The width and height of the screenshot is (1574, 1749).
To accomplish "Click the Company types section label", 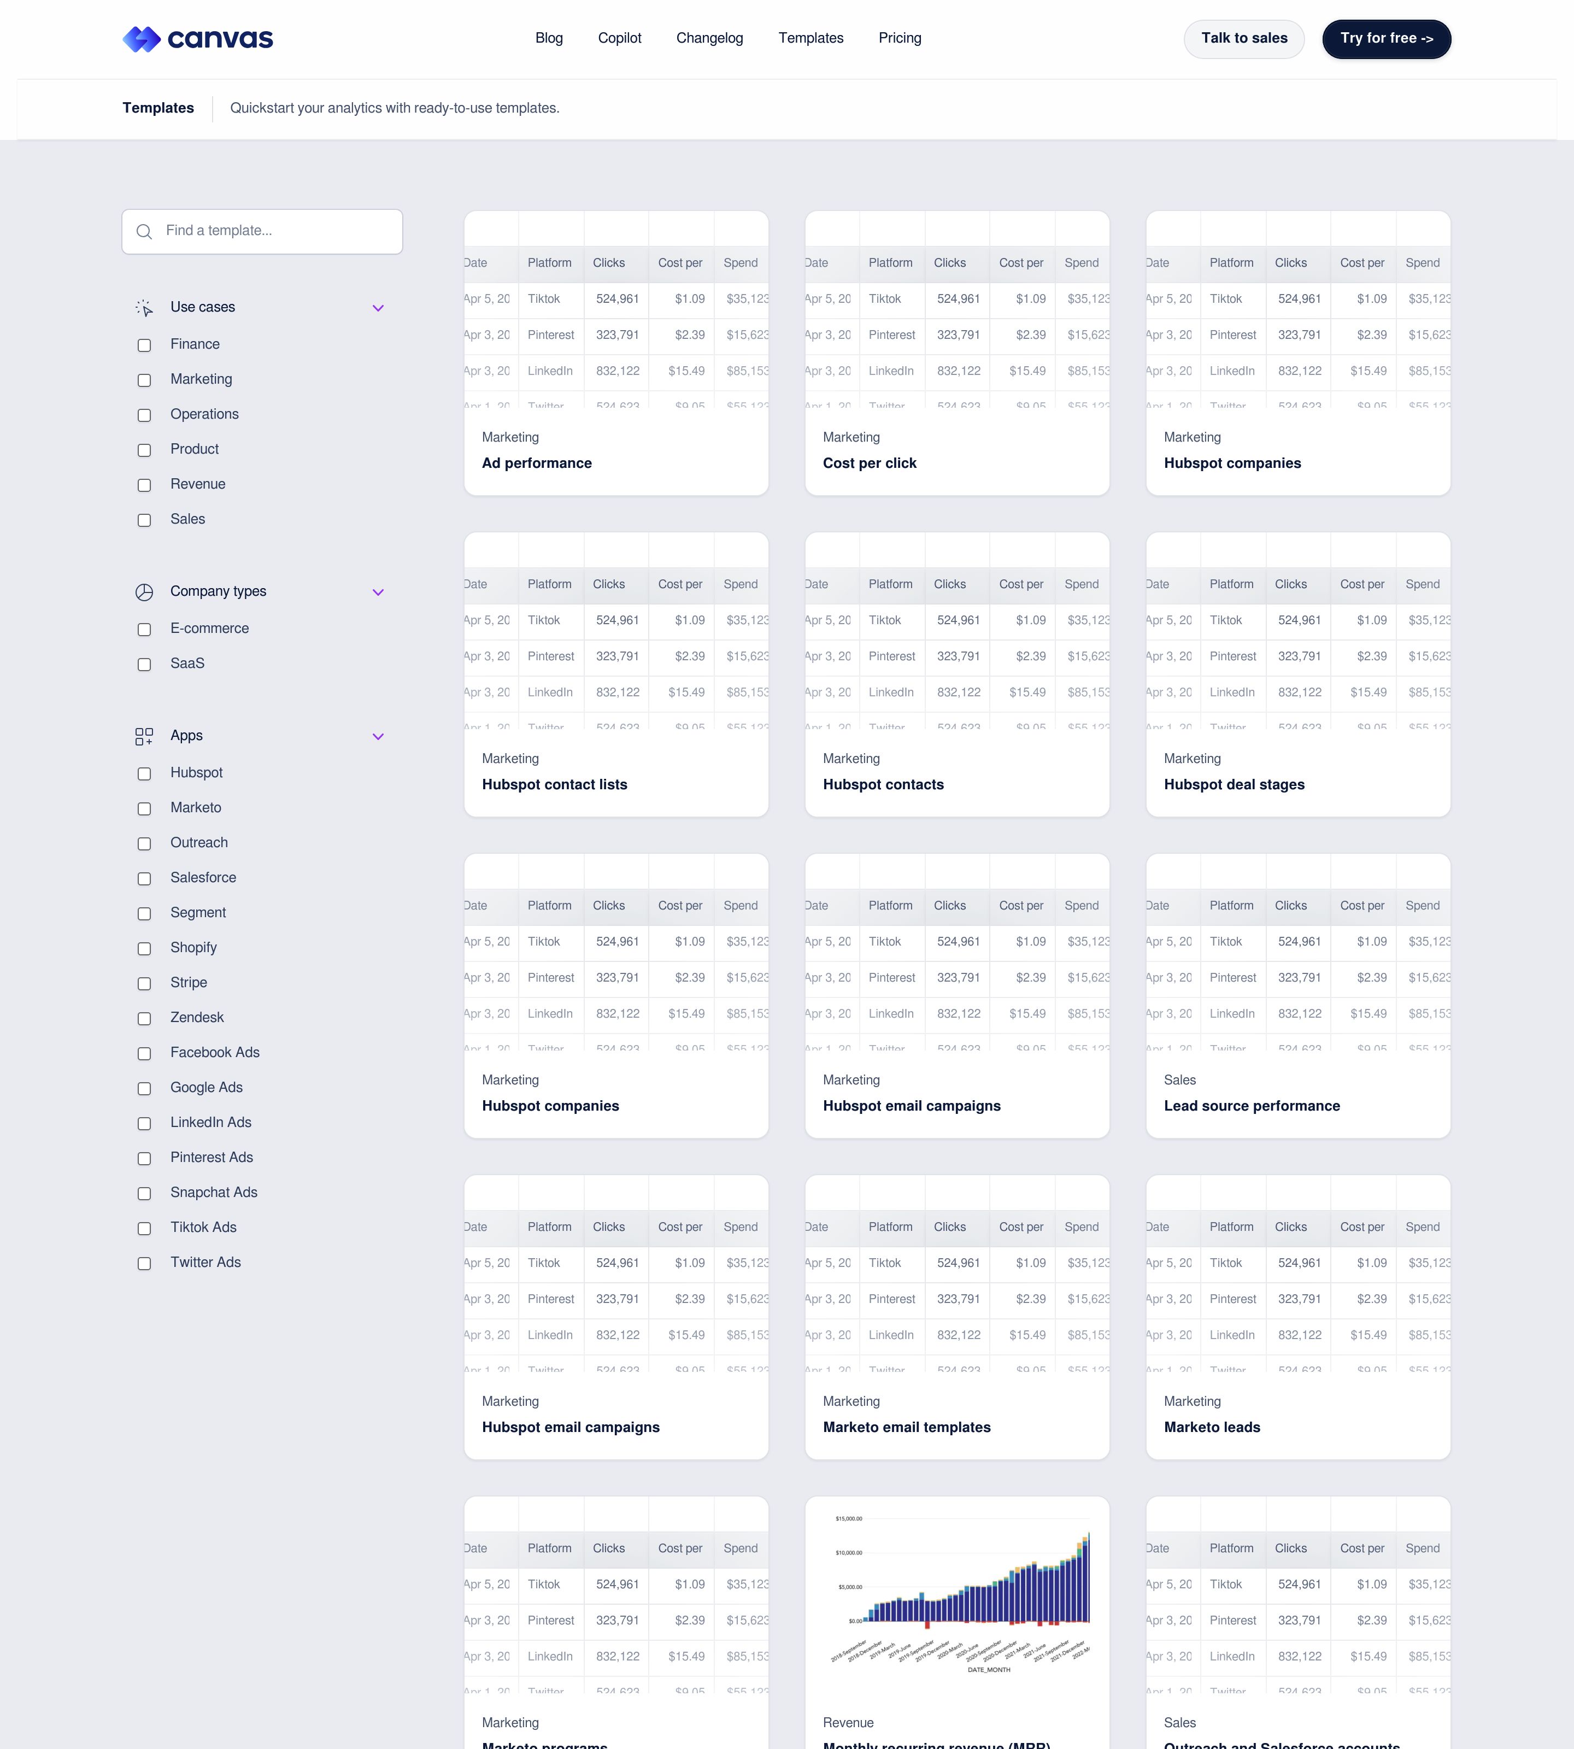I will tap(218, 591).
